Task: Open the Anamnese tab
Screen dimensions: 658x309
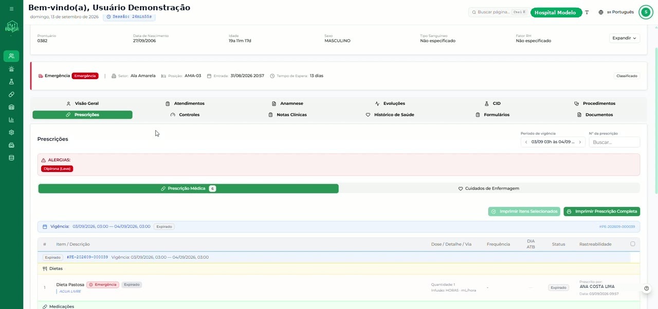Action: pyautogui.click(x=287, y=104)
